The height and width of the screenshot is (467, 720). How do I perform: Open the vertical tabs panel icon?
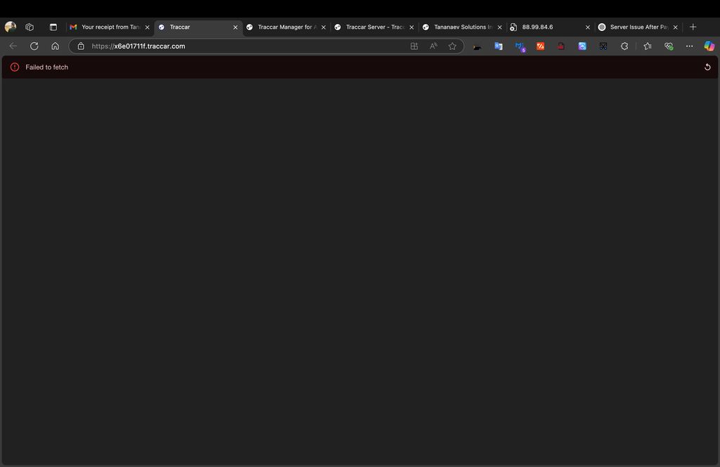[53, 27]
